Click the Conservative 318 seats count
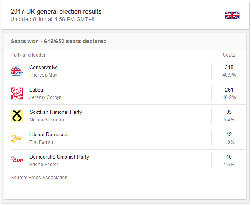Viewport: 251px width, 205px height. pyautogui.click(x=229, y=68)
